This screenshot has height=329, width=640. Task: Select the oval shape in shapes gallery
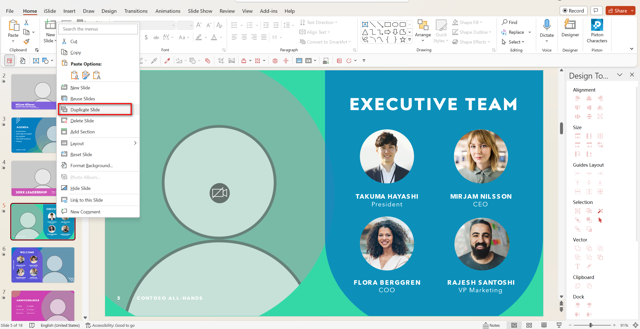coord(395,25)
